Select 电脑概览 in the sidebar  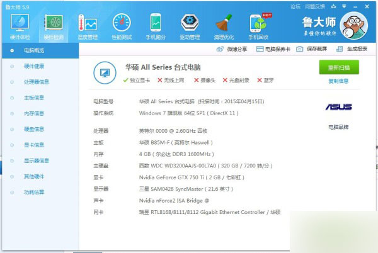[40, 50]
